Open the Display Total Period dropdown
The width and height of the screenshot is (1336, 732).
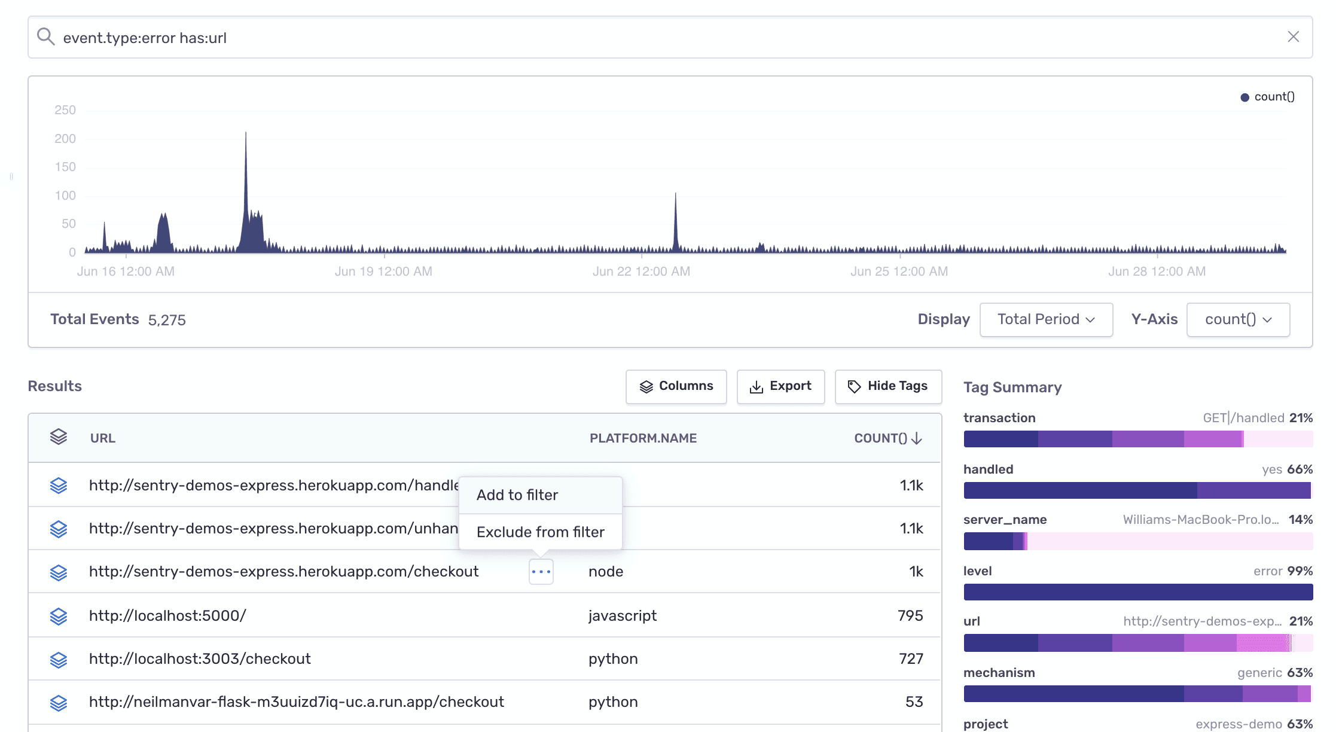pos(1046,319)
